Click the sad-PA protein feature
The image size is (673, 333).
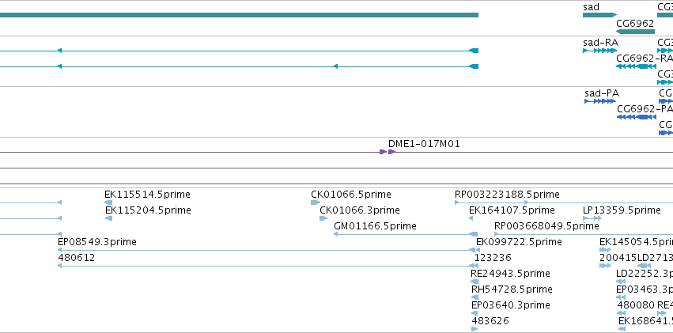pos(600,101)
